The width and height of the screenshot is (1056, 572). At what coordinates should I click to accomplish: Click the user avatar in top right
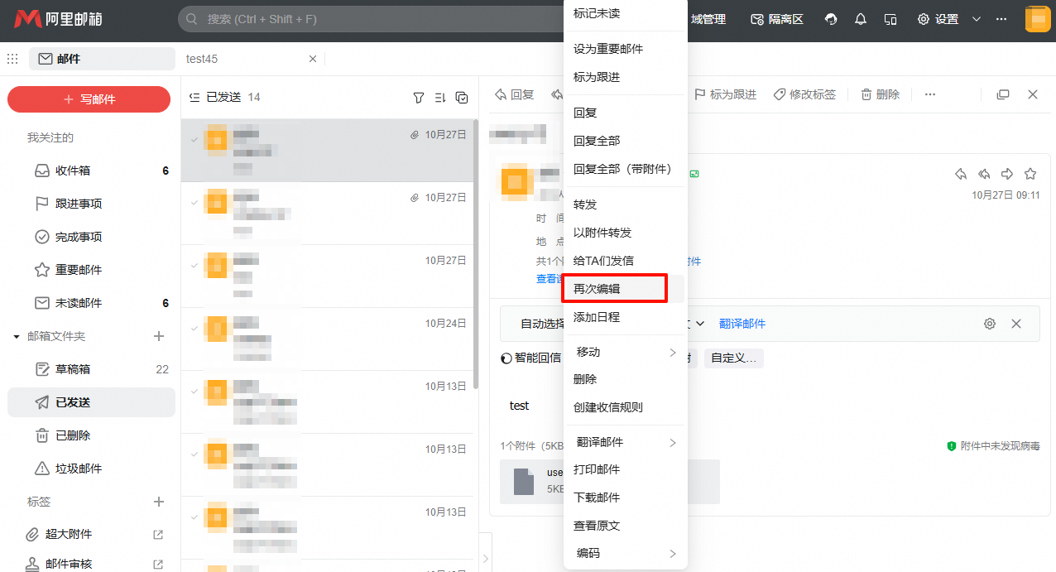1038,19
